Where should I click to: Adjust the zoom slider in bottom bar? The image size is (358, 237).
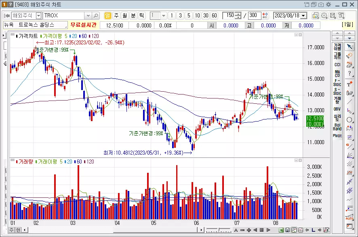[x=219, y=230]
